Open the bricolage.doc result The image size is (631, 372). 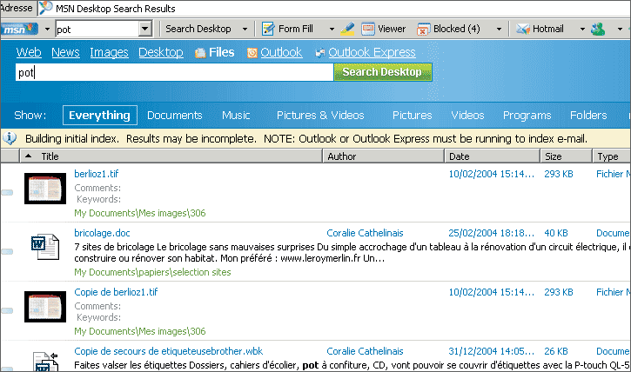pyautogui.click(x=102, y=233)
